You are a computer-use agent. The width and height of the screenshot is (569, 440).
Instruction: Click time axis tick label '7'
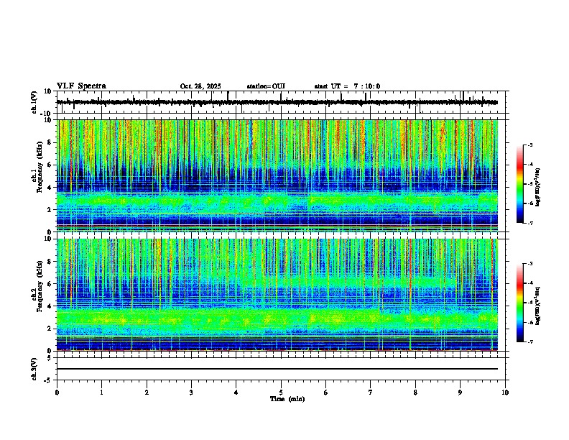tap(371, 393)
